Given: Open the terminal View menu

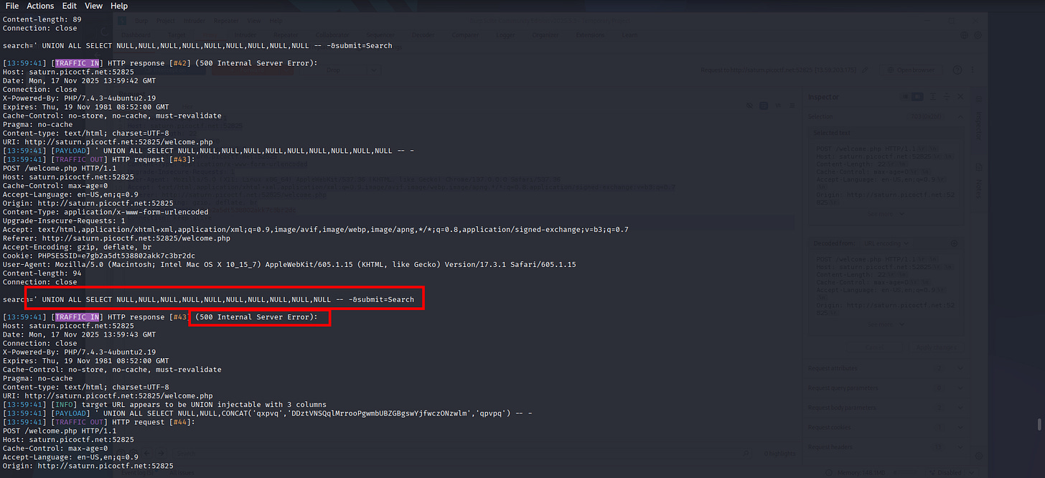Looking at the screenshot, I should (93, 6).
